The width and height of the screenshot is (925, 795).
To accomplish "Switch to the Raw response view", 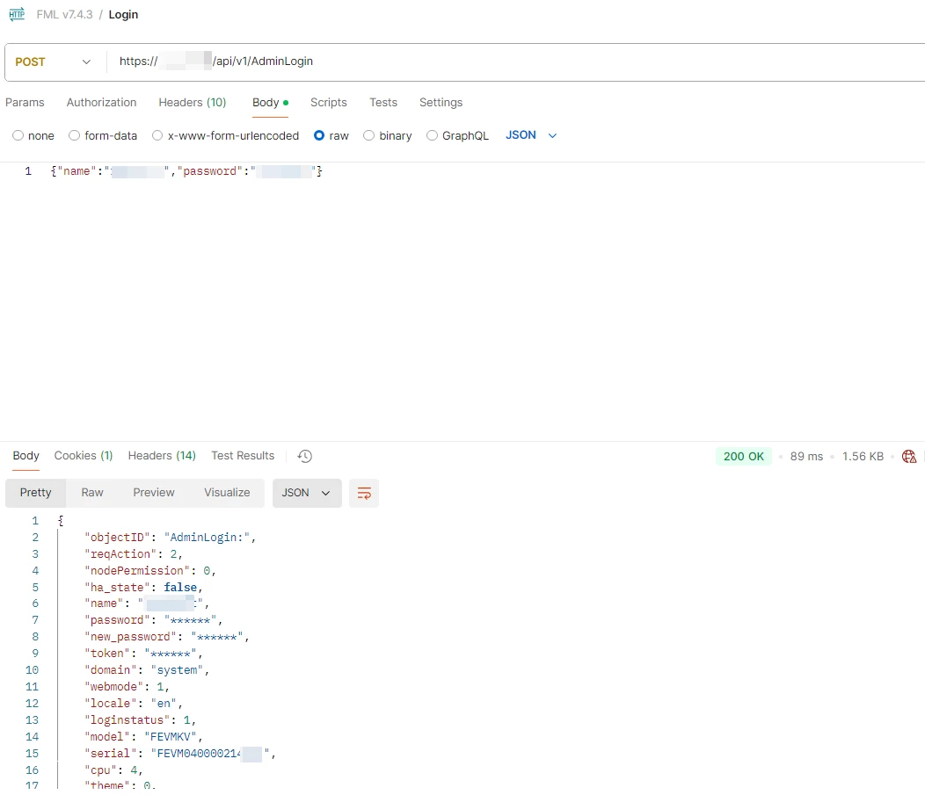I will [x=92, y=493].
